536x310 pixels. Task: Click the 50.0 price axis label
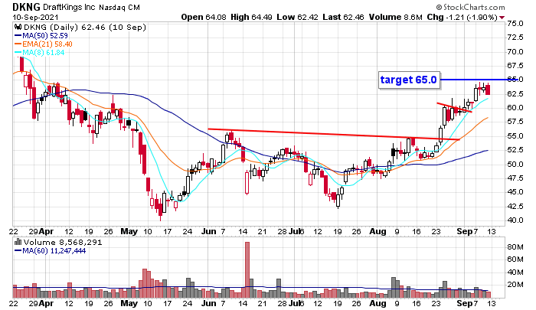(x=515, y=165)
